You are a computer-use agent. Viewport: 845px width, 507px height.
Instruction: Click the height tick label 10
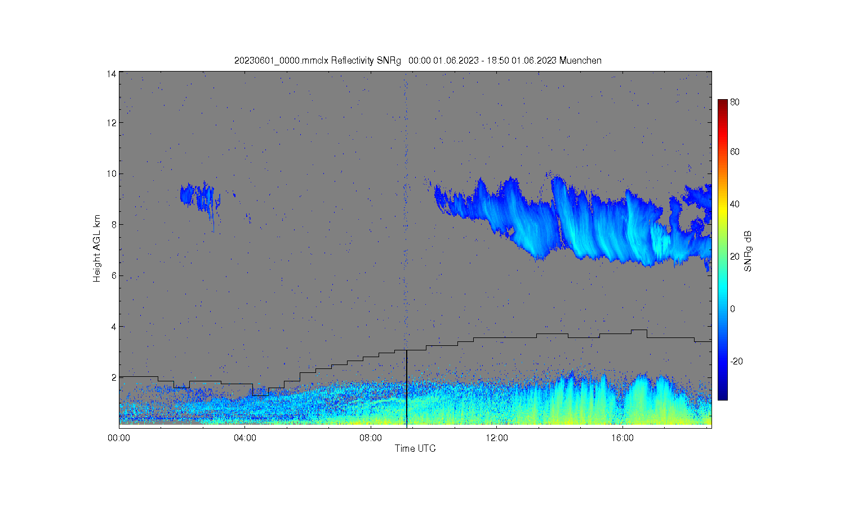(112, 174)
